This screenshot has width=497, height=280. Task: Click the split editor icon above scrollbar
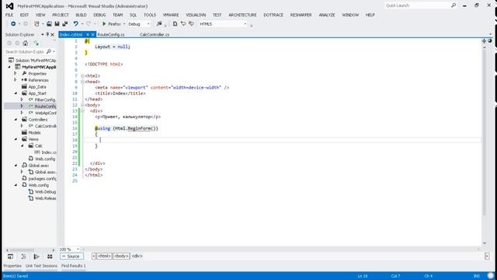484,41
